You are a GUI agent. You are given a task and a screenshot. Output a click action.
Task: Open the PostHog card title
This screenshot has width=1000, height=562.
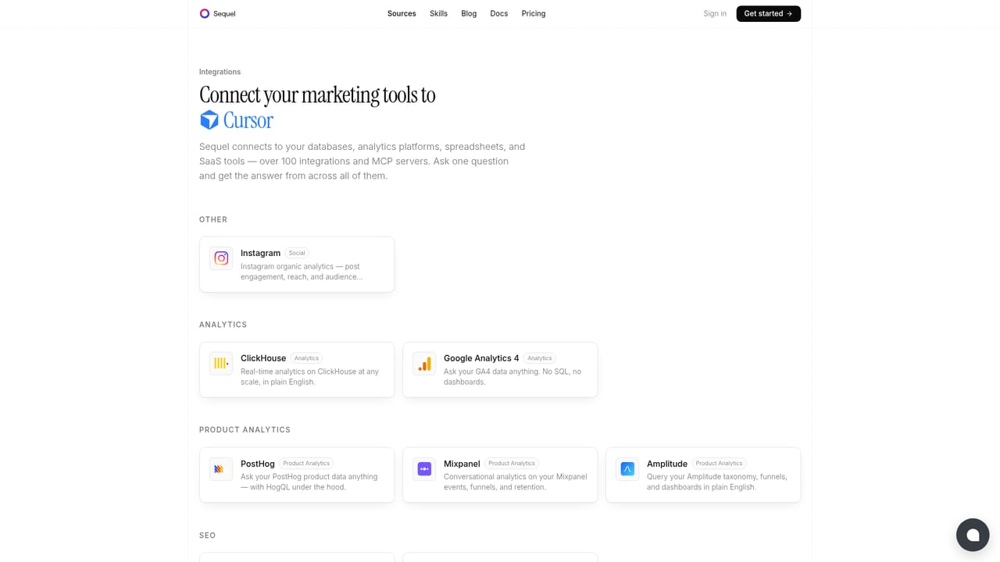[x=258, y=464]
